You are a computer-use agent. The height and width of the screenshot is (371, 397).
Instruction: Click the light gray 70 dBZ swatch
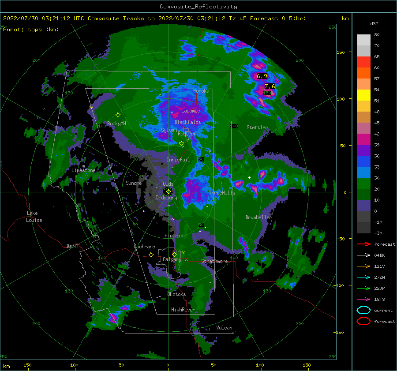point(363,40)
